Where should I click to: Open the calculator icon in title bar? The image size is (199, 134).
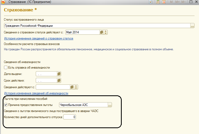coord(158,2)
